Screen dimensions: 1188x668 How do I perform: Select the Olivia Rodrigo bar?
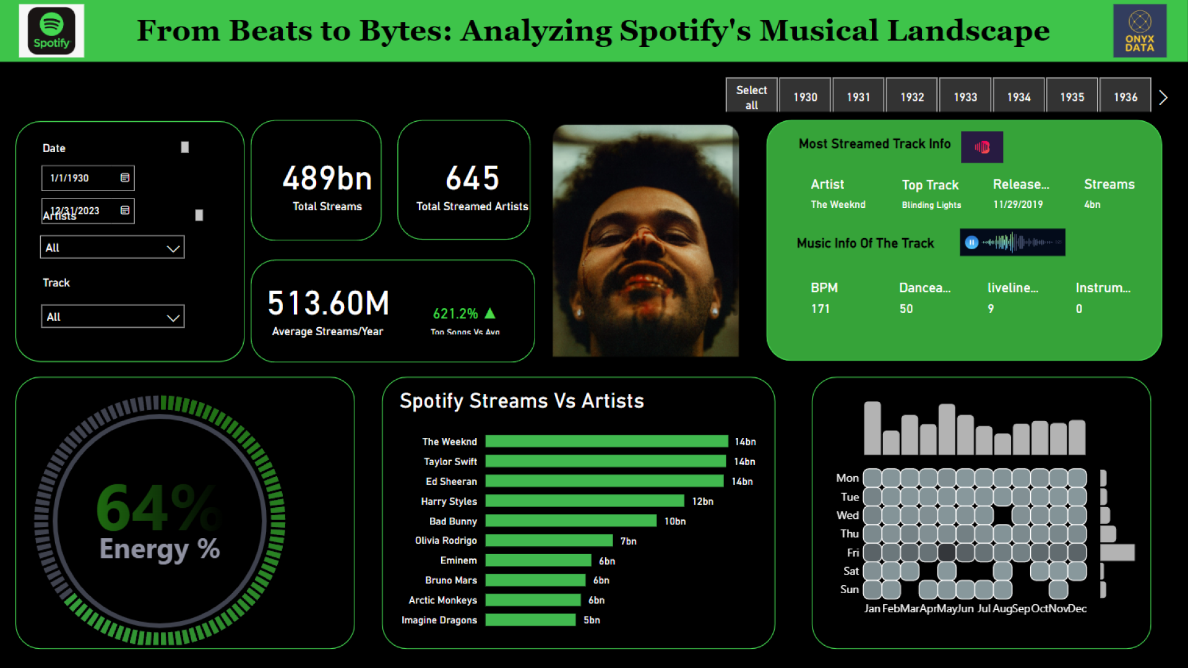(549, 541)
